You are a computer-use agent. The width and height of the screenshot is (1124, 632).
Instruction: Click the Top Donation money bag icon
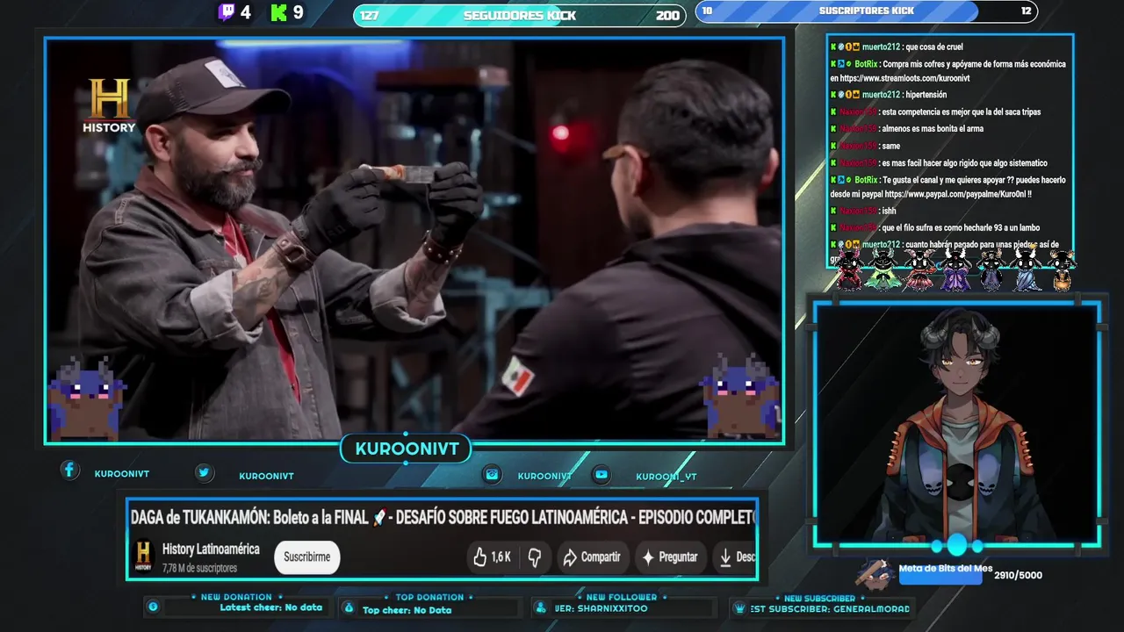tap(349, 607)
